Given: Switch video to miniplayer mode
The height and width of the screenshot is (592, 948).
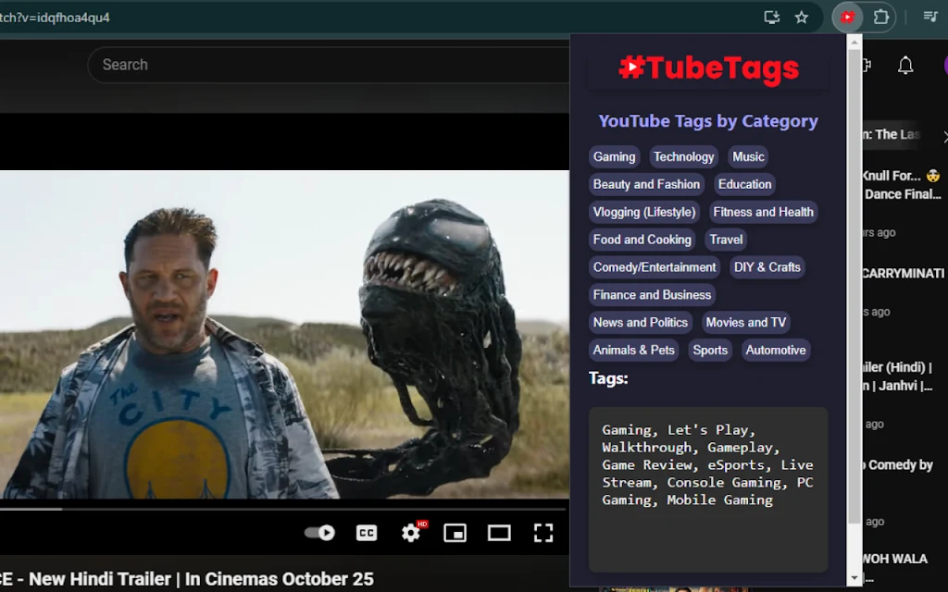Looking at the screenshot, I should pos(455,533).
